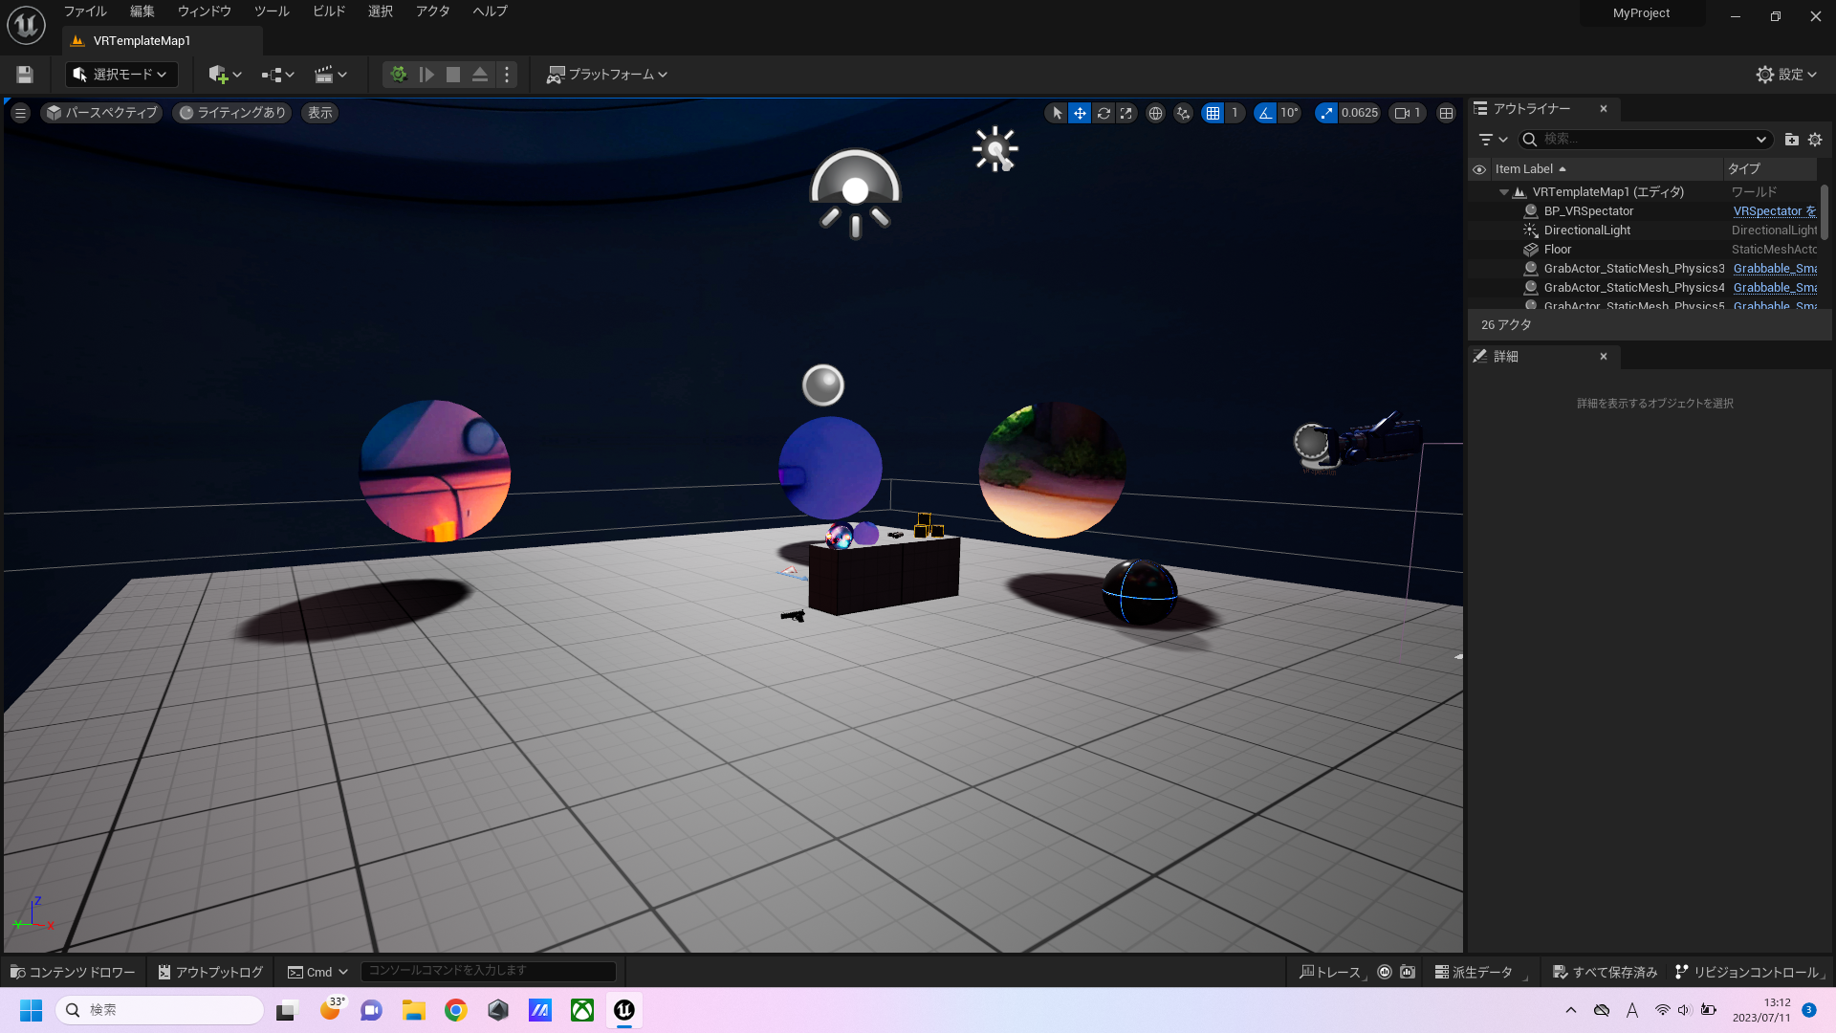Open the Grabbable type link for GrabActor_StaticMesh_Physics4
The image size is (1836, 1033).
[x=1775, y=288]
